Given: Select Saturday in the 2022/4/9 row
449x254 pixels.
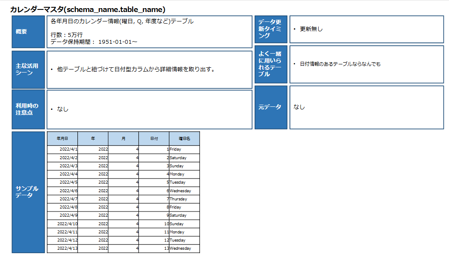Looking at the screenshot, I should tap(185, 216).
